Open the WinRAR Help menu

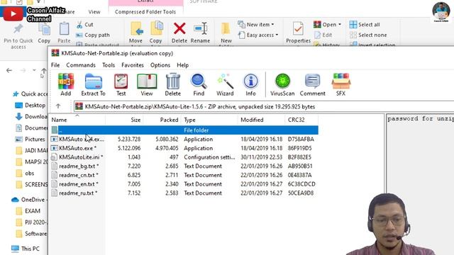coord(183,65)
